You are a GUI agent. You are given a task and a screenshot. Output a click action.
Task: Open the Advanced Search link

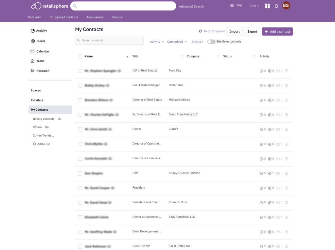point(191,7)
